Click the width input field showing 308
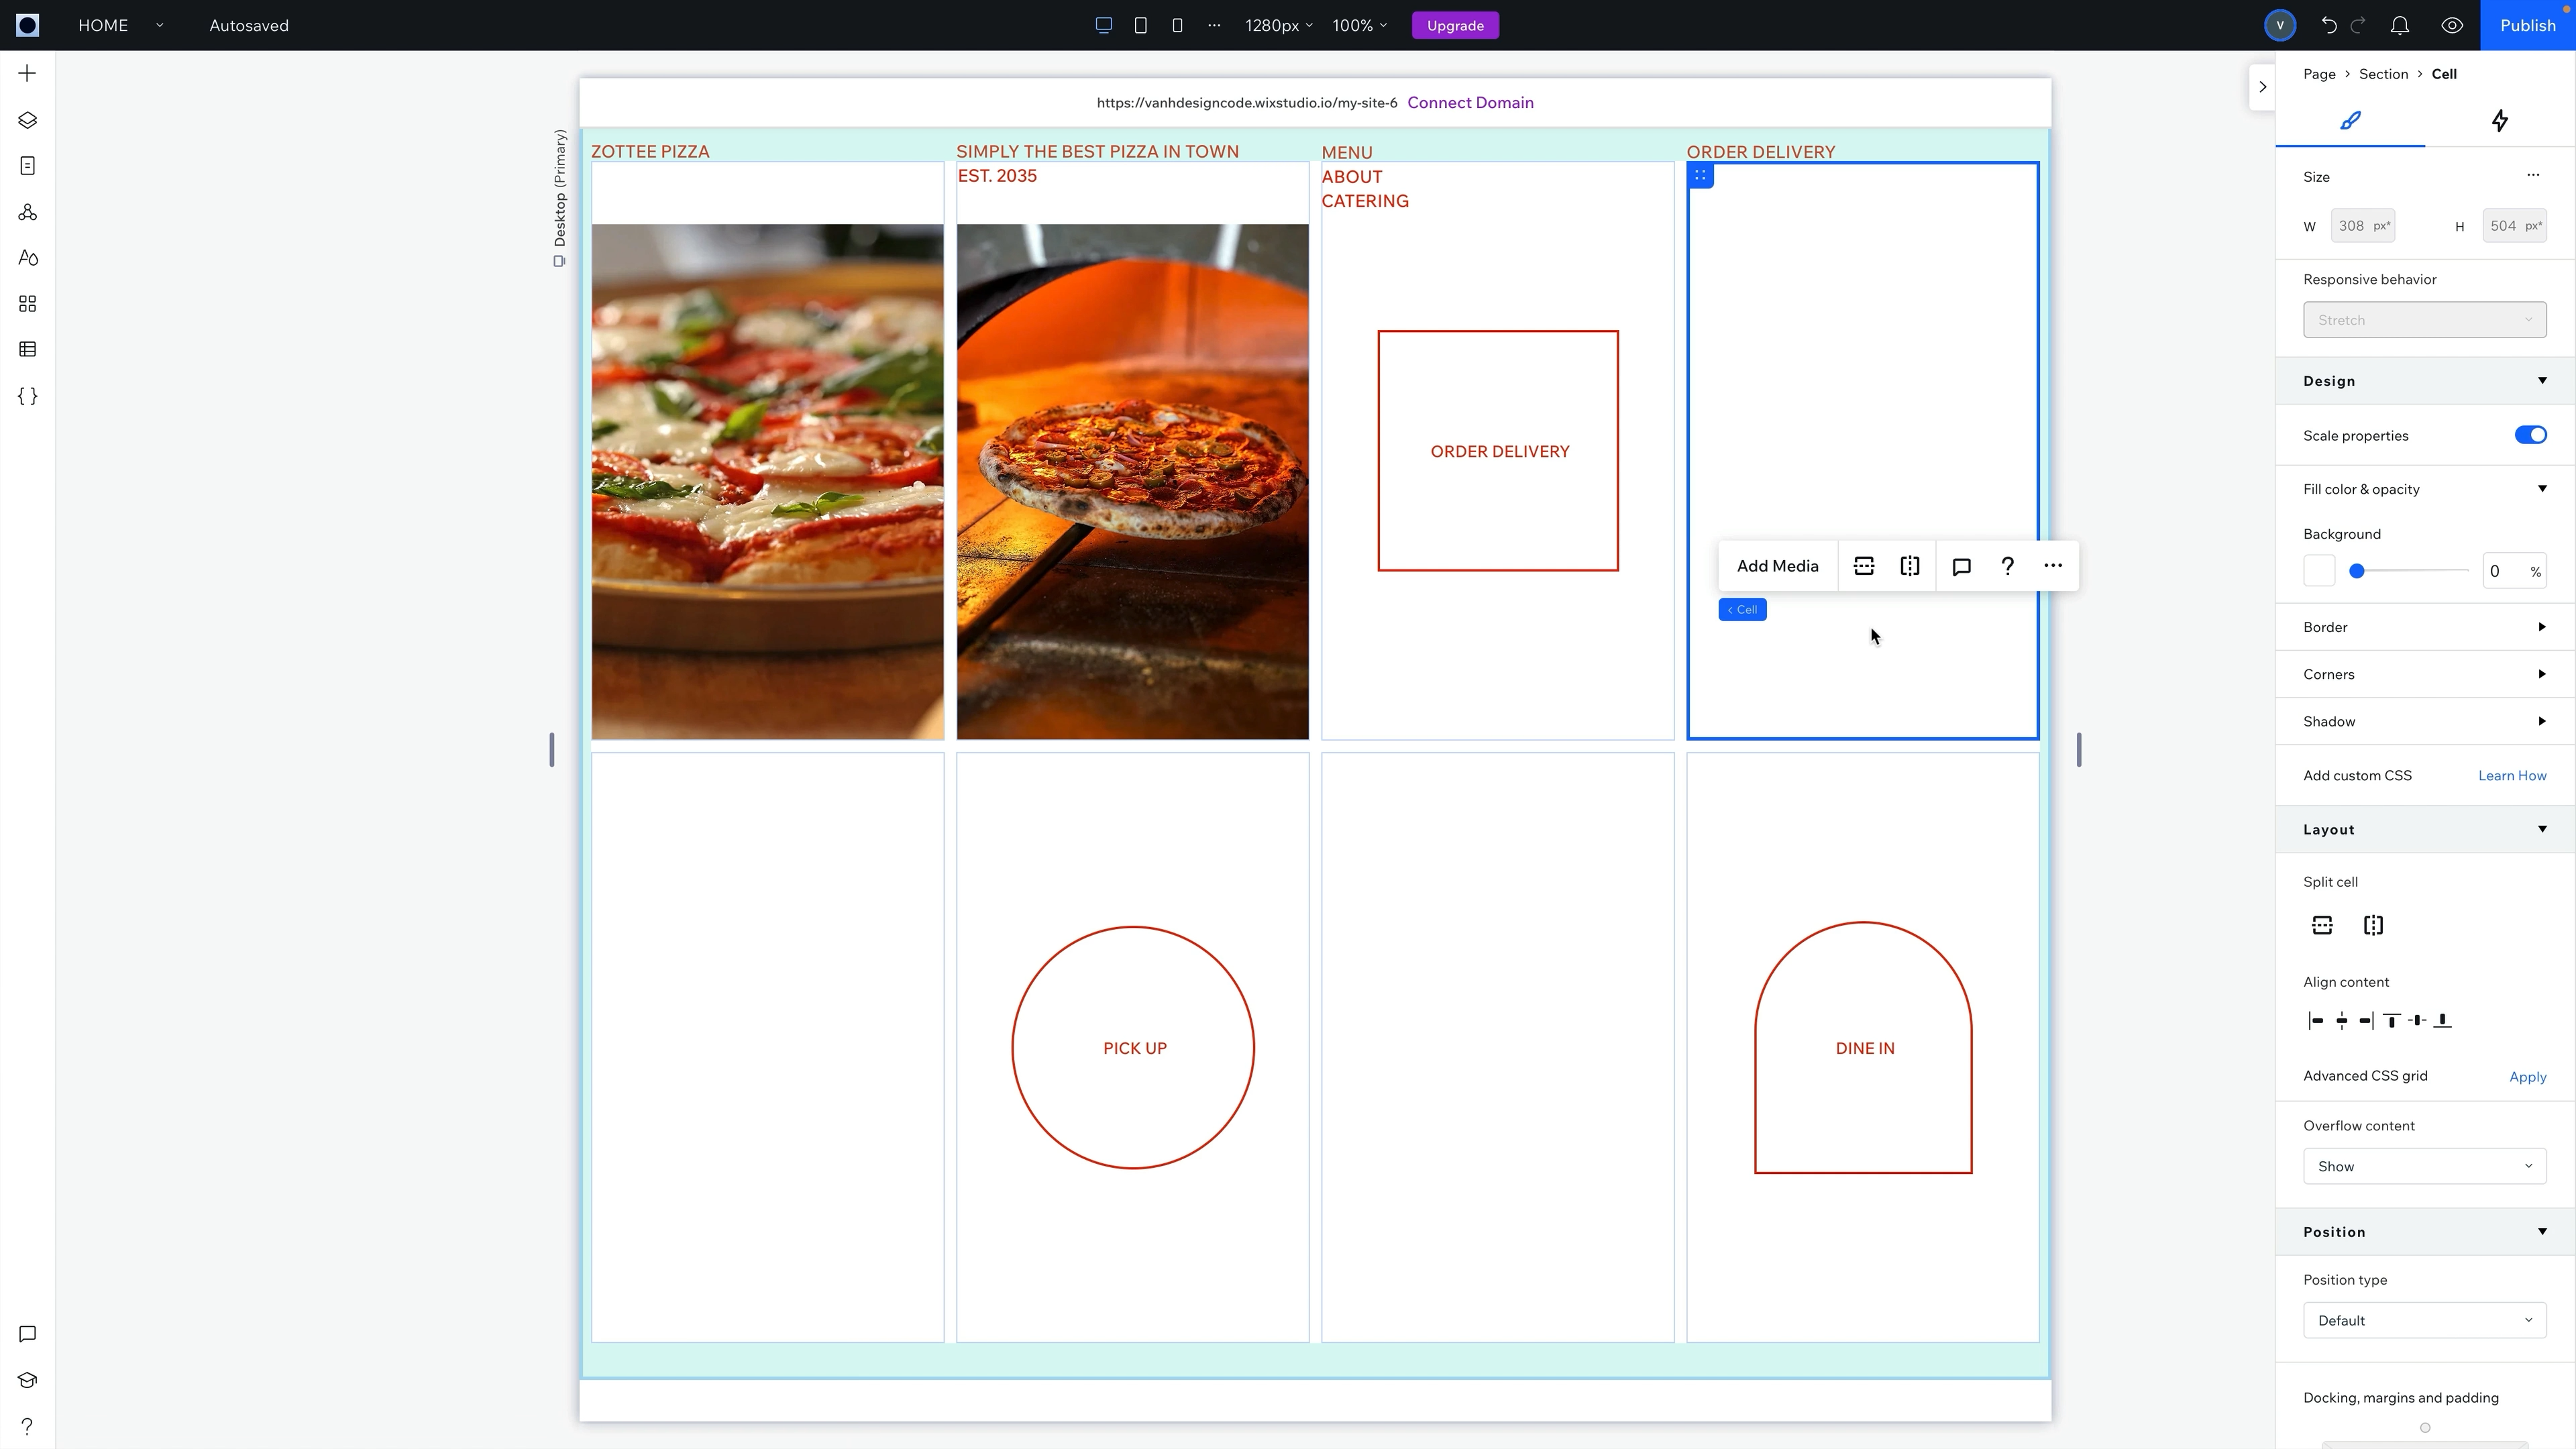 point(2363,226)
